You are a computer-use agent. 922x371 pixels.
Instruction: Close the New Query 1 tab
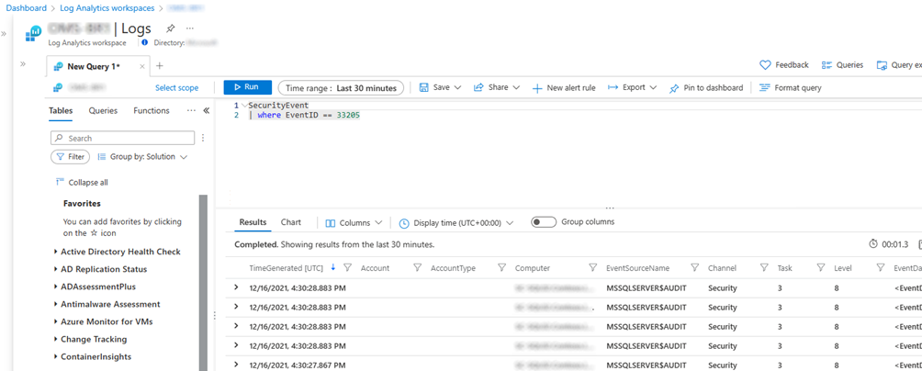pos(141,66)
